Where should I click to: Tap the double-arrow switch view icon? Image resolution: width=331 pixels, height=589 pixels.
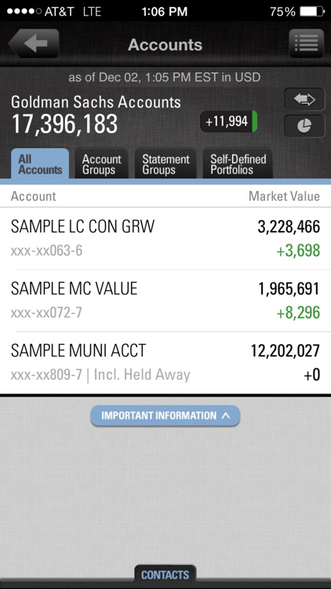[x=304, y=99]
